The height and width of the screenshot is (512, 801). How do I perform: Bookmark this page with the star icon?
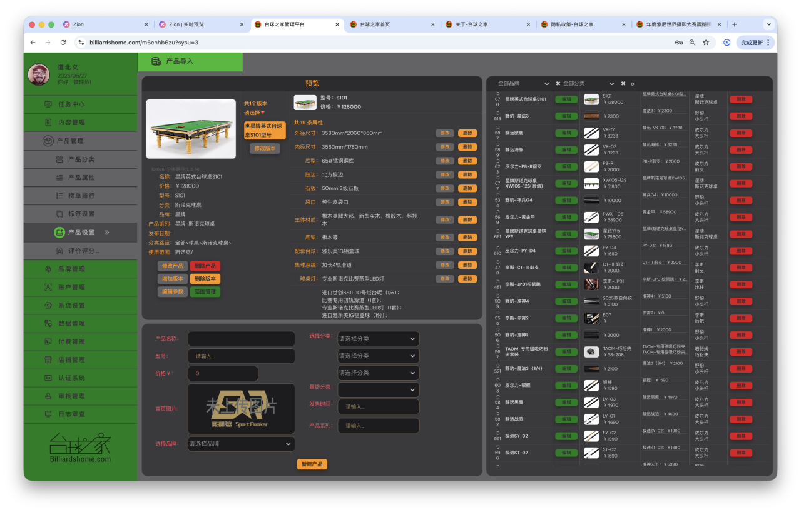click(x=706, y=43)
